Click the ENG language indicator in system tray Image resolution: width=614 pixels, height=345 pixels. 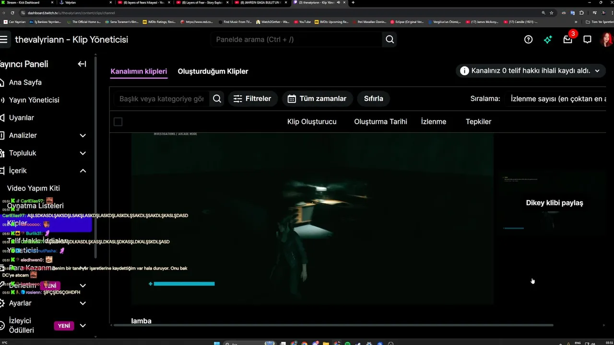click(578, 343)
